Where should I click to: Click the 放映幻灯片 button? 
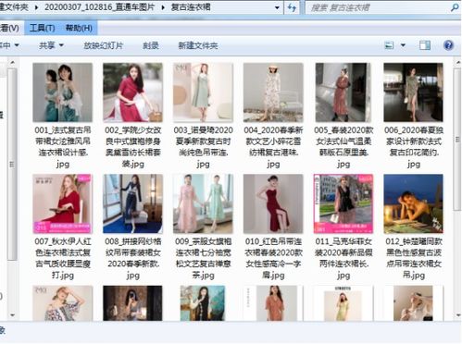pos(104,45)
